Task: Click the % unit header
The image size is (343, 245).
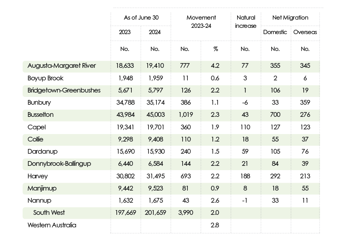Action: pos(216,49)
